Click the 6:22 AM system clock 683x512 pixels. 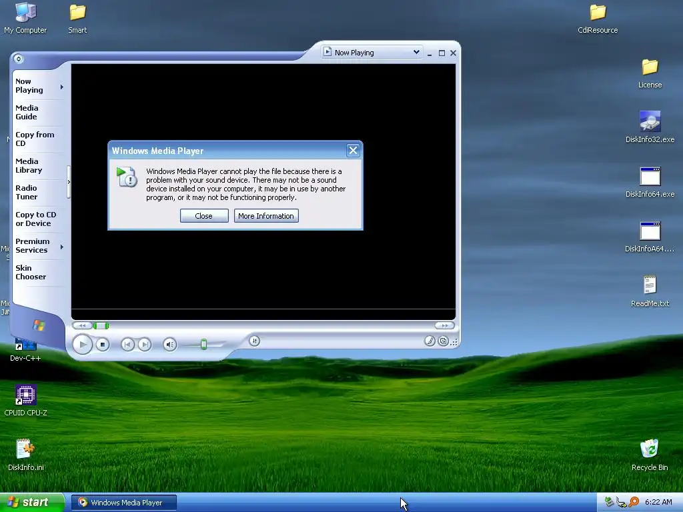point(658,502)
